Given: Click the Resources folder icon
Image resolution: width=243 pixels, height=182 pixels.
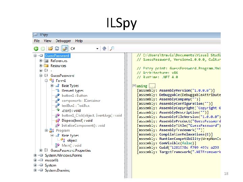Looking at the screenshot, I should 46,66.
